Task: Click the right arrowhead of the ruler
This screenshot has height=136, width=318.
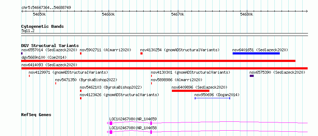Action: [x=307, y=11]
